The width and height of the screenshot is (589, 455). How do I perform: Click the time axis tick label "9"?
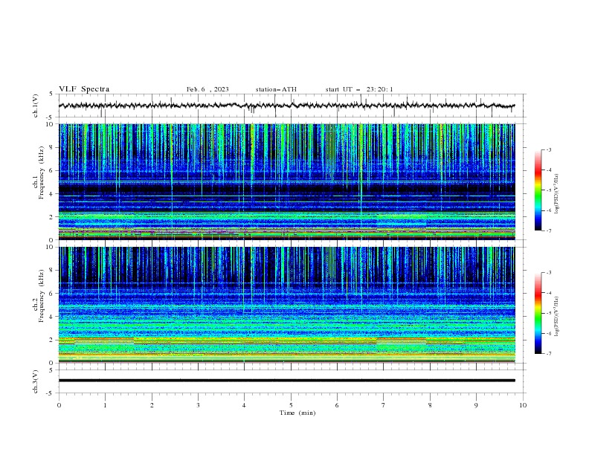click(x=476, y=405)
